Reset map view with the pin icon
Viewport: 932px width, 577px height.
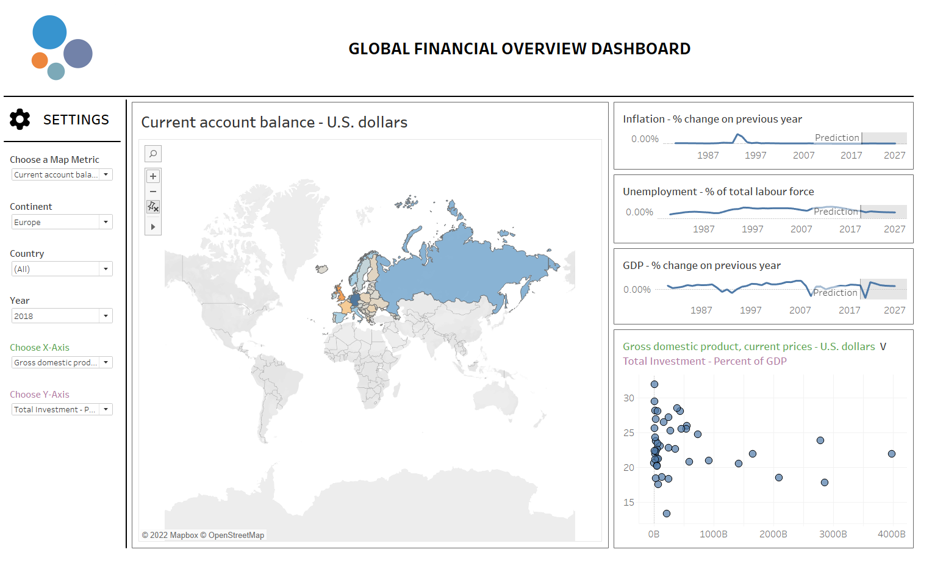(x=153, y=207)
